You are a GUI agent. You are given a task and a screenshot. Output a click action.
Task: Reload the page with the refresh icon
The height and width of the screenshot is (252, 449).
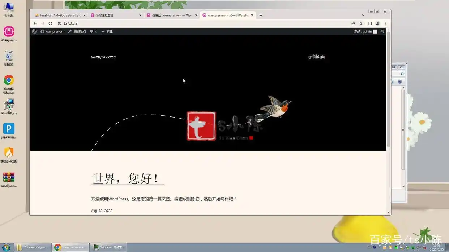click(x=50, y=23)
